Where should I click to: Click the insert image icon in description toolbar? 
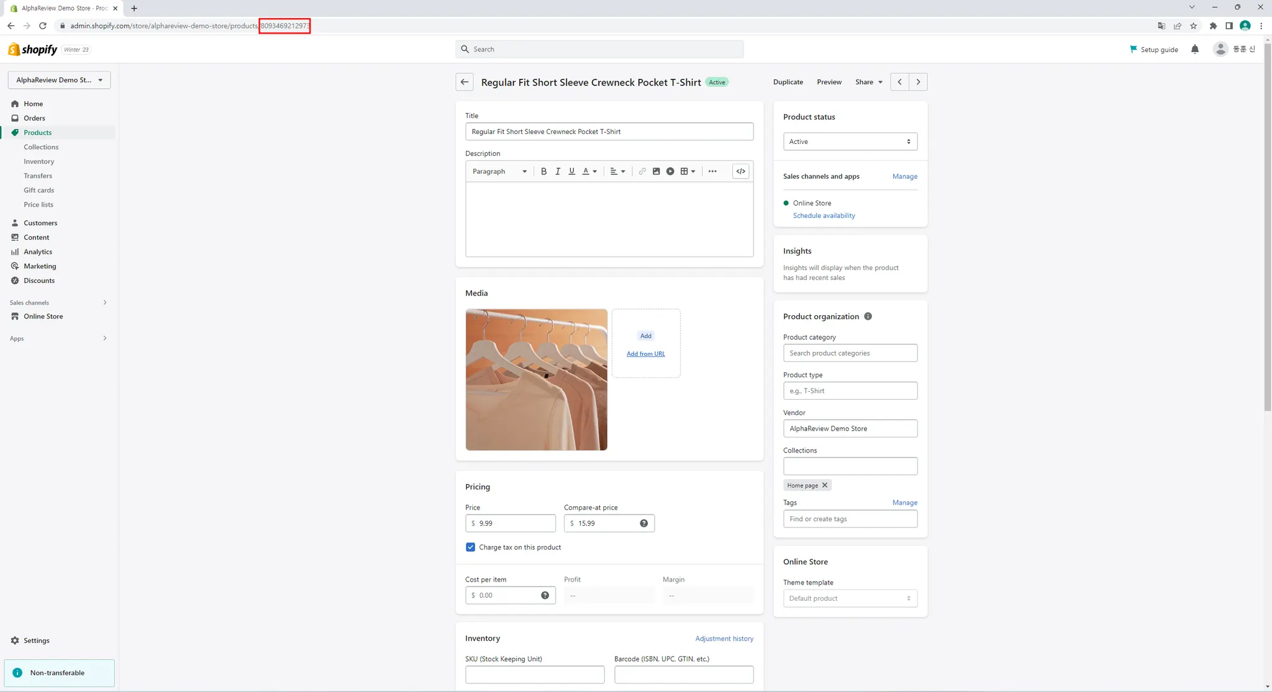pyautogui.click(x=656, y=171)
